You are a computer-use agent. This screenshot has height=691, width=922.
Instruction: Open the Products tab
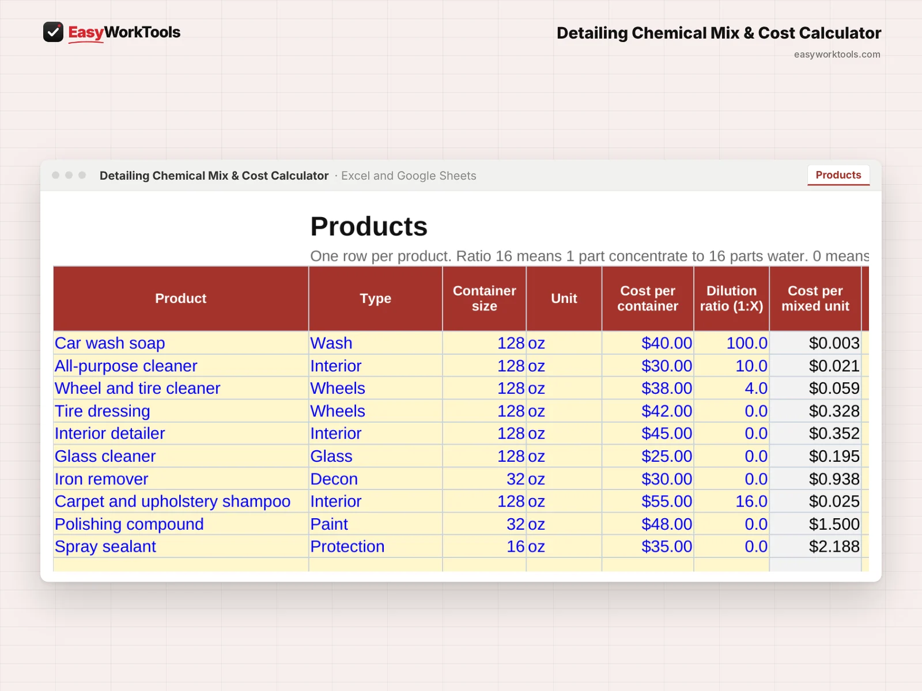[x=838, y=175]
